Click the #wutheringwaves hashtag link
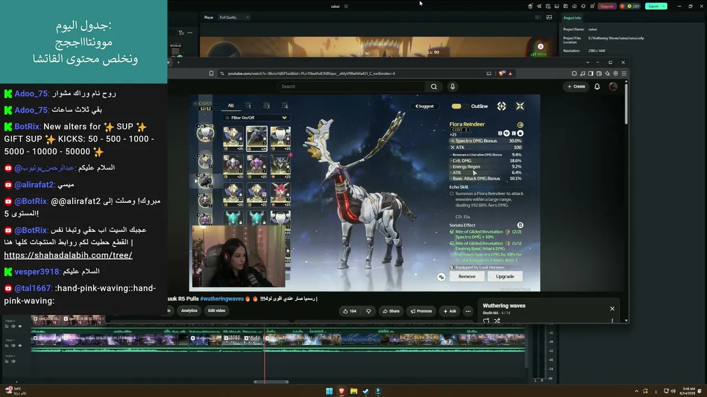Screen dimensions: 707x397 point(222,299)
